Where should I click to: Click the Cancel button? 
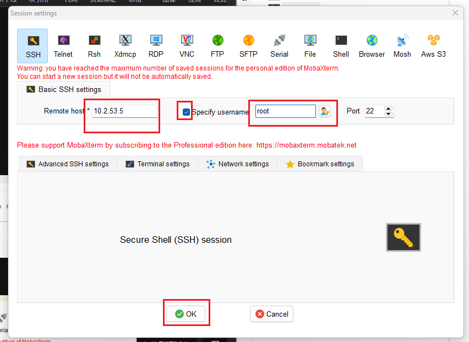tap(271, 314)
